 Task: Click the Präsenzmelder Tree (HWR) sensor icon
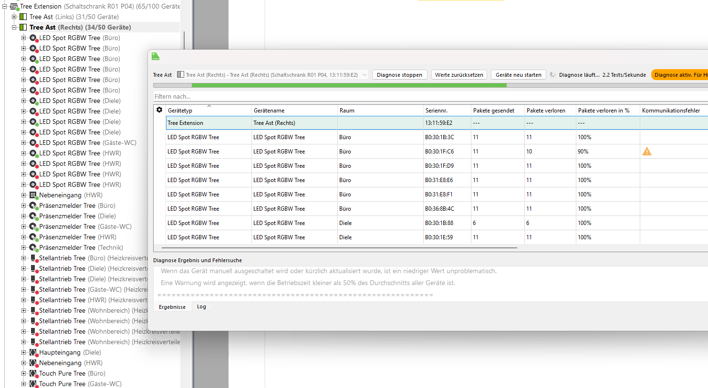(33, 237)
